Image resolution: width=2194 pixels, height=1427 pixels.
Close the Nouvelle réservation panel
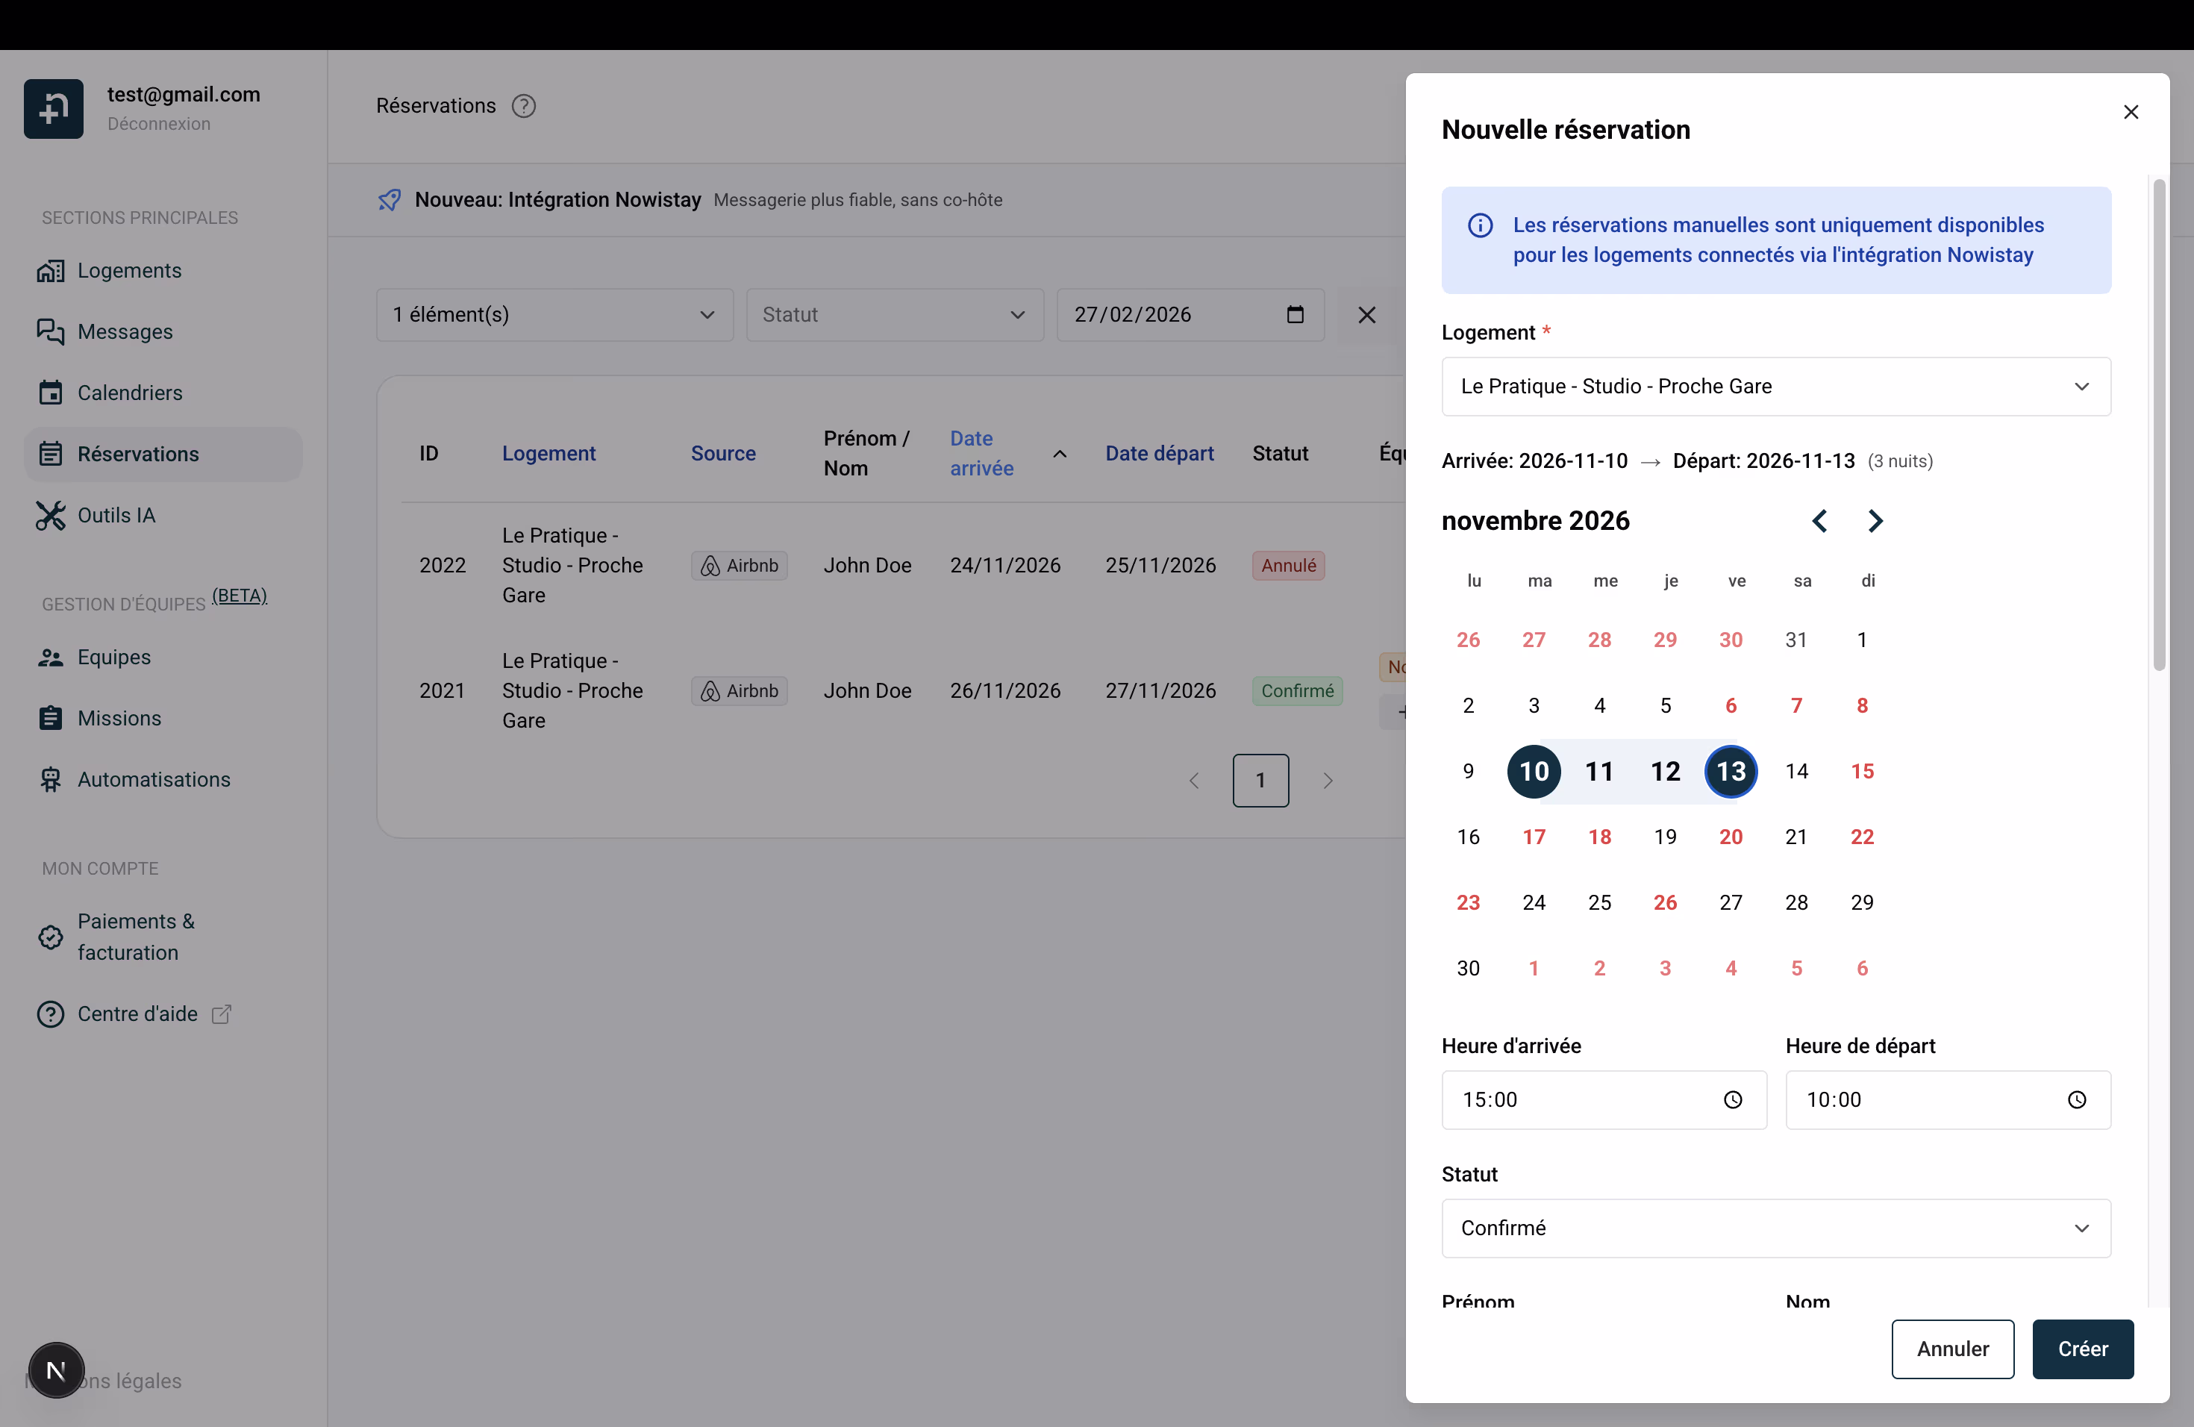pos(2131,113)
